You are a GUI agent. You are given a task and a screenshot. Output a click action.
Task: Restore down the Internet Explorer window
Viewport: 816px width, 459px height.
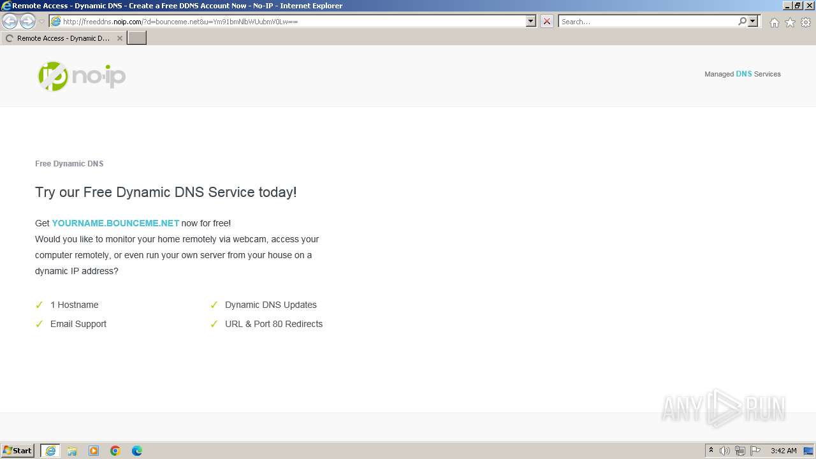pos(798,6)
